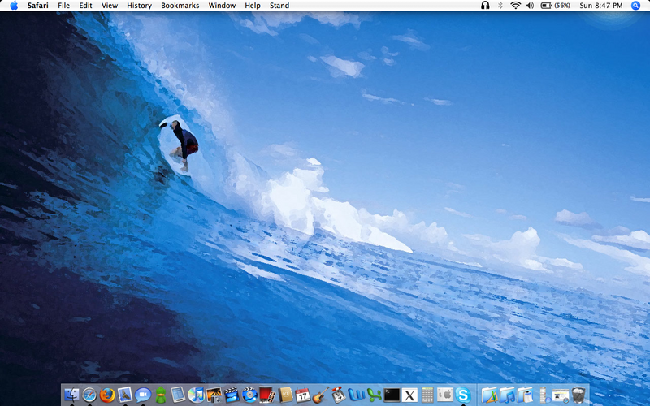Screen dimensions: 650x406
Task: Open the Wi-Fi status menu
Action: point(515,6)
